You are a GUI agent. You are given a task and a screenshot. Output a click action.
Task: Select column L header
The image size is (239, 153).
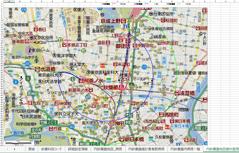click(129, 1)
